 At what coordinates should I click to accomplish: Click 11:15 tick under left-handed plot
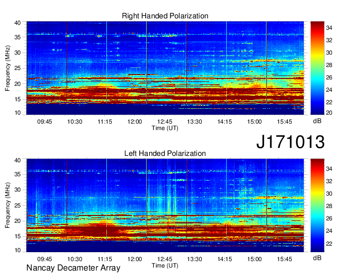[105, 259]
